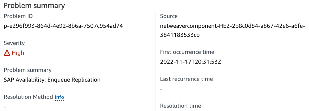Select the Problem ID value starting p-e296f993
The image size is (309, 111).
[x=63, y=26]
